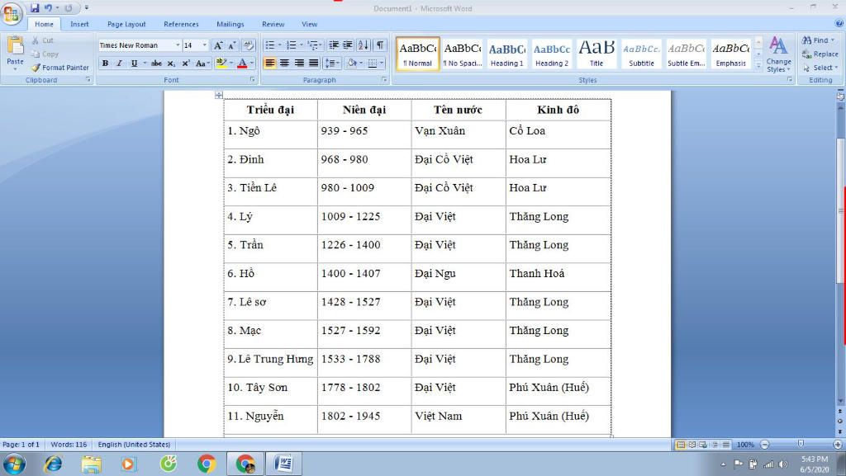Viewport: 846px width, 476px height.
Task: Switch to Full Screen Reading view
Action: click(692, 445)
